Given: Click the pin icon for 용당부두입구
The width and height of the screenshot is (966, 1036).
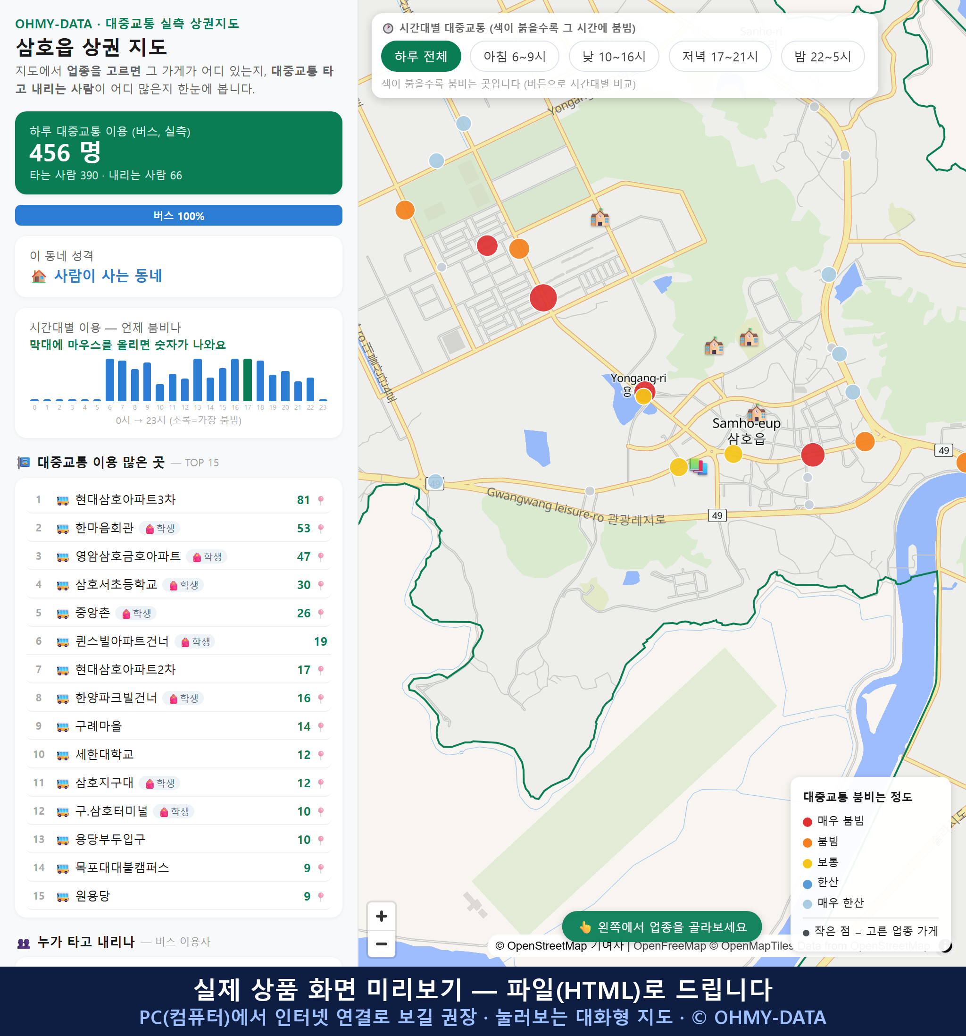Looking at the screenshot, I should [x=321, y=840].
